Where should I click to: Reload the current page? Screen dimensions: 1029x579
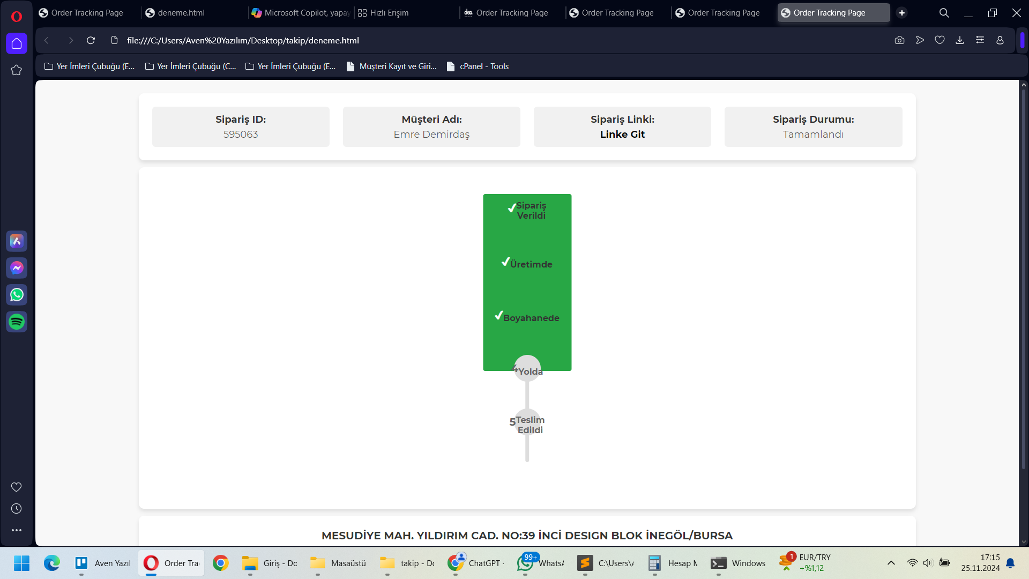91,40
